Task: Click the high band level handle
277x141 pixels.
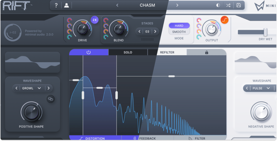Action: [172, 76]
